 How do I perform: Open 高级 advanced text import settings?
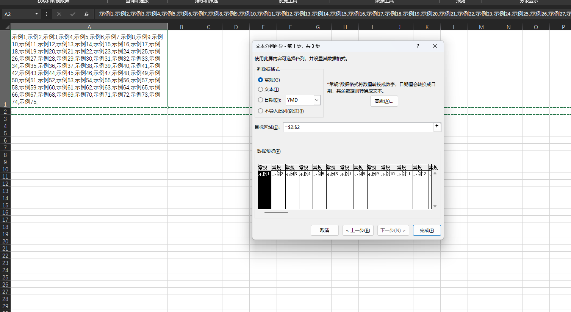(x=384, y=101)
